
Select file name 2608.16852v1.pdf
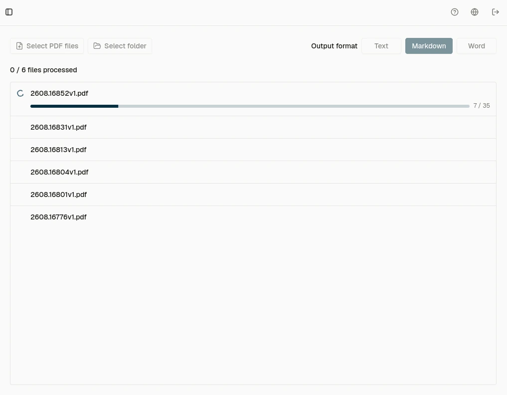(x=59, y=93)
